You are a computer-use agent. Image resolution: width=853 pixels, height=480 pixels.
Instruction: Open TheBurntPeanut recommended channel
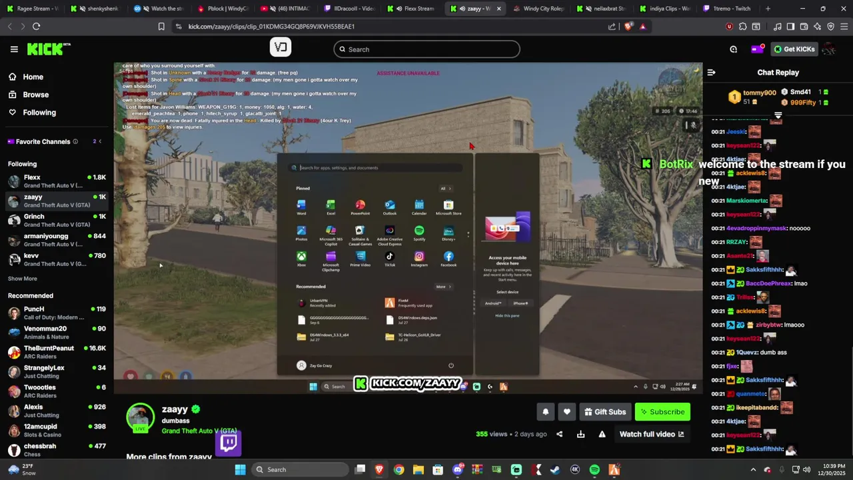coord(57,352)
